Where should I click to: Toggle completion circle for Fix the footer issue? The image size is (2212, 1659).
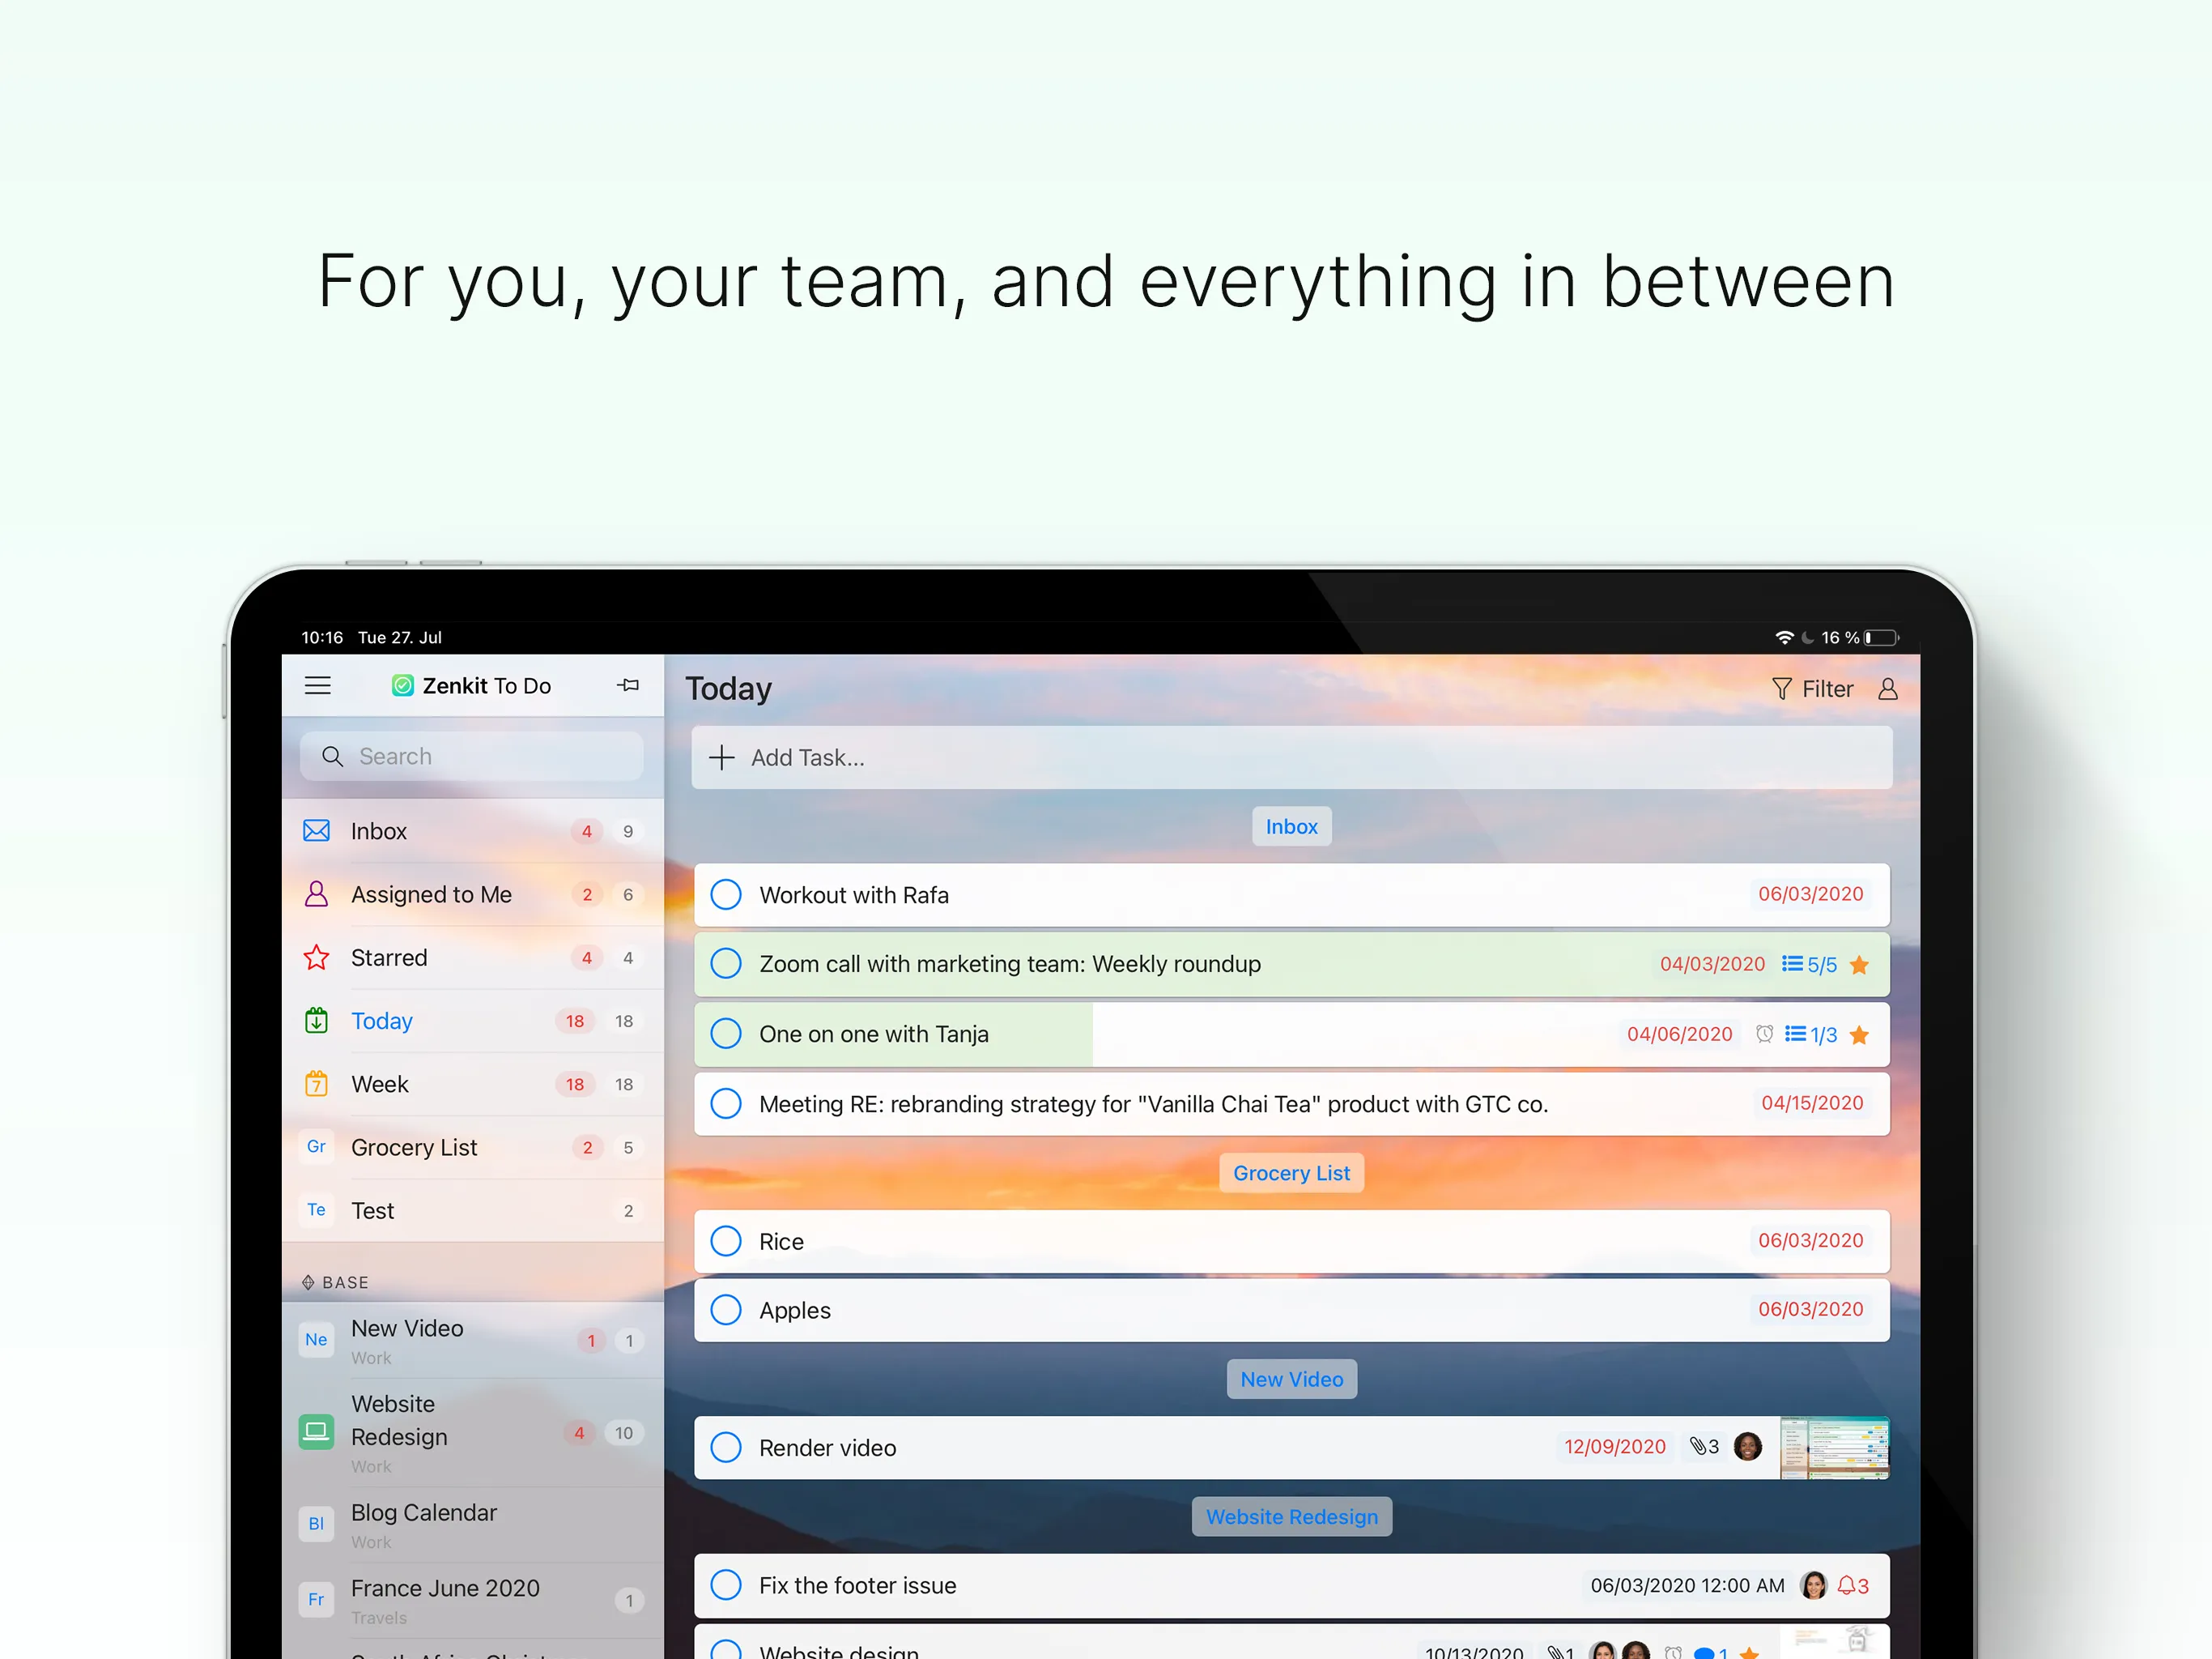tap(728, 1582)
